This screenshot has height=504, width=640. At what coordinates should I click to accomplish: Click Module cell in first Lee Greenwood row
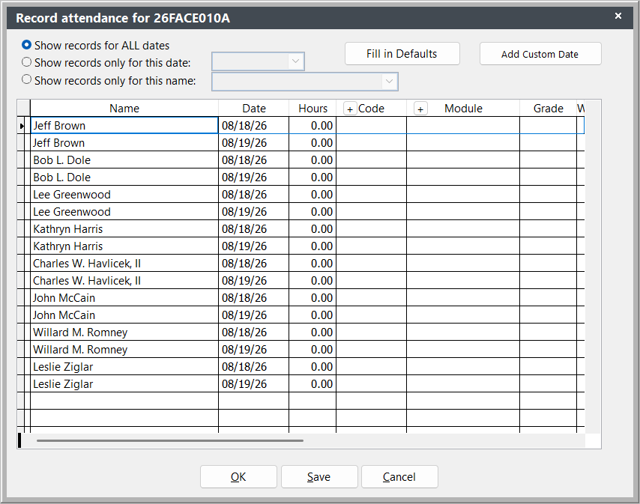pyautogui.click(x=463, y=195)
